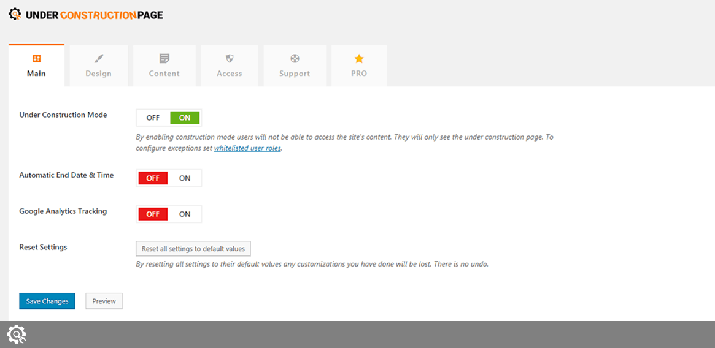
Task: Click the Support tab lifebuoy icon
Action: (295, 59)
